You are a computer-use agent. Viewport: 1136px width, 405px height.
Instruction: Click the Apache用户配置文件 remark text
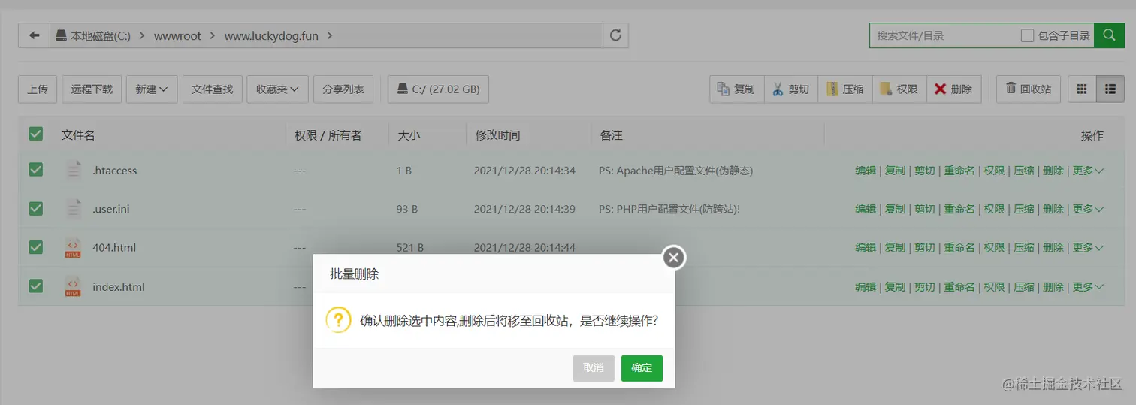(676, 171)
